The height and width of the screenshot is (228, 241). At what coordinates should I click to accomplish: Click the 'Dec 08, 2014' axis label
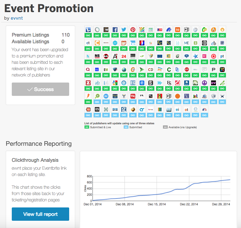[125, 204]
